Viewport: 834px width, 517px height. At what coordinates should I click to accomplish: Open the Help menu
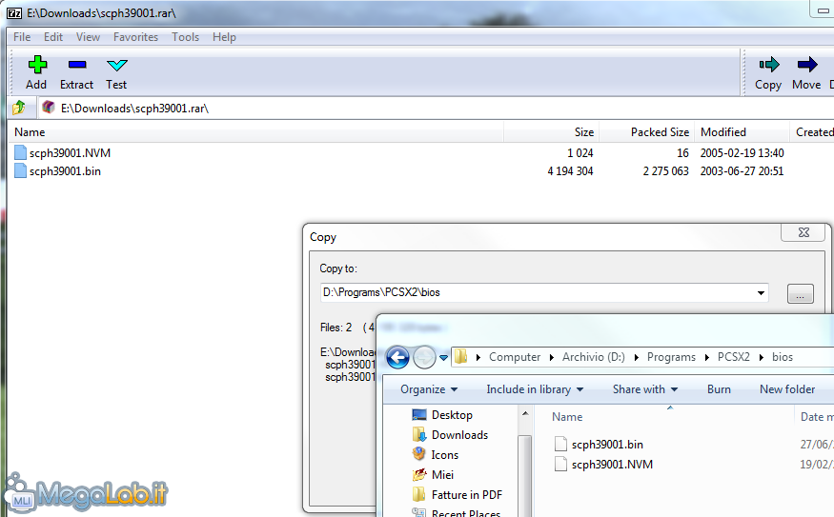click(224, 37)
